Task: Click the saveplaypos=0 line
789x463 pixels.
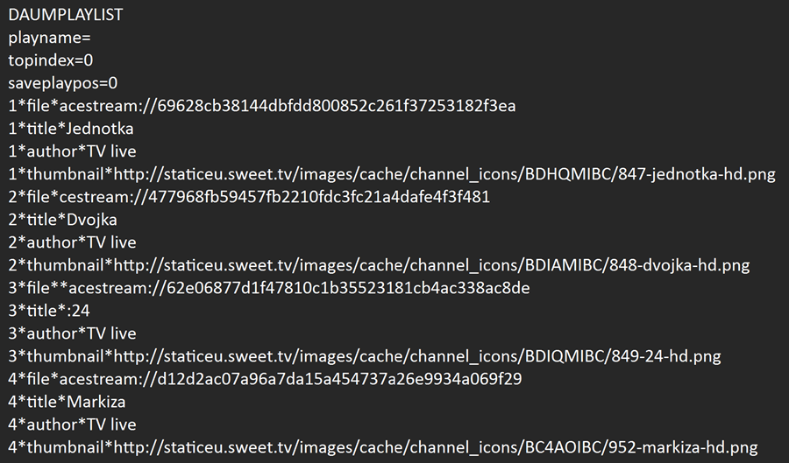Action: [63, 83]
